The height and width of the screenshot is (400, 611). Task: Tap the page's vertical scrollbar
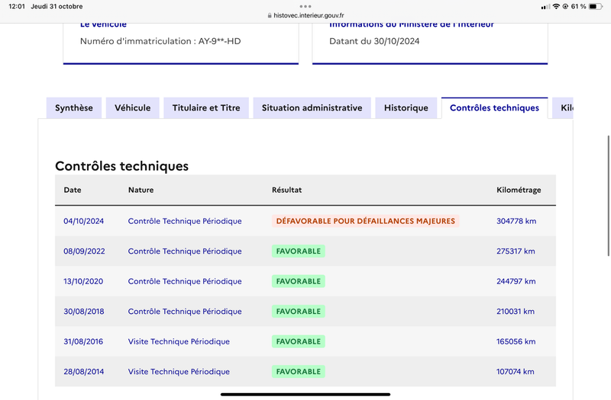click(x=608, y=196)
